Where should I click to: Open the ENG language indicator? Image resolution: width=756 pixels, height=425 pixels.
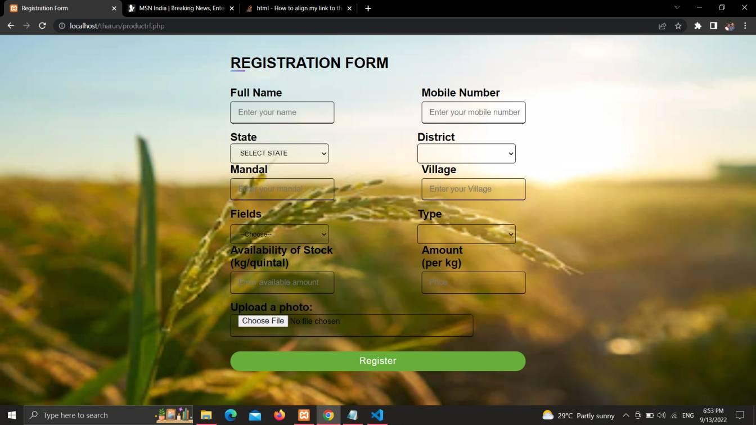688,415
